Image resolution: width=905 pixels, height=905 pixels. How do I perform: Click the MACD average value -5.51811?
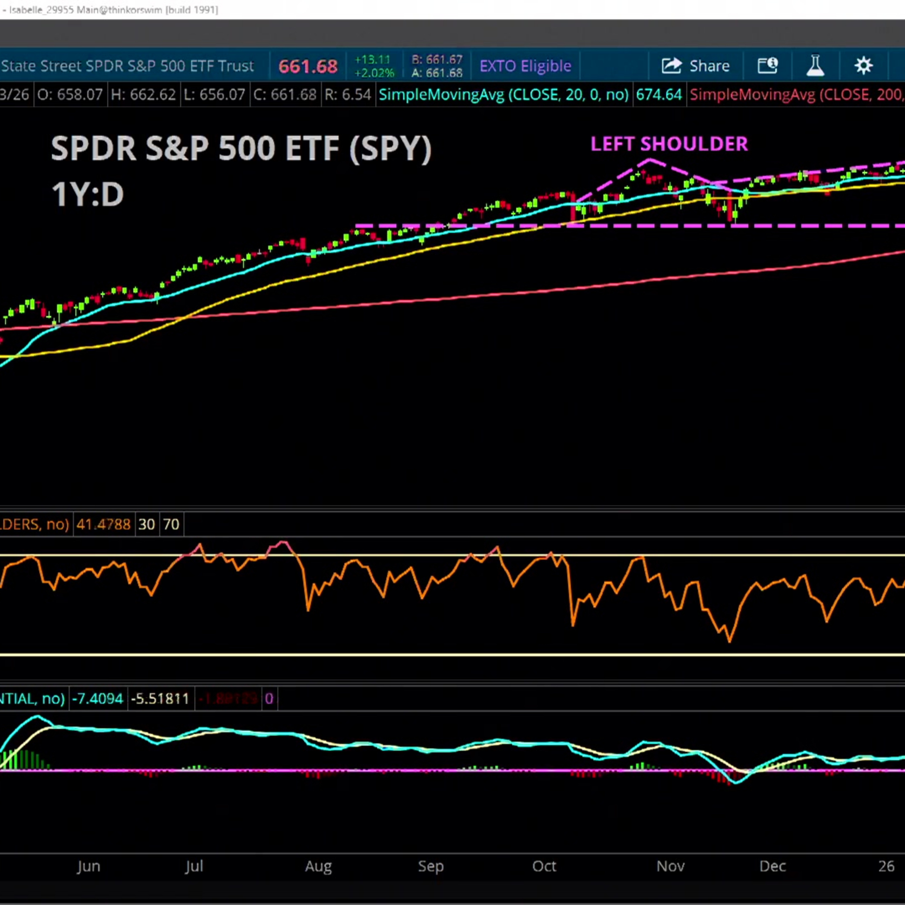click(160, 699)
